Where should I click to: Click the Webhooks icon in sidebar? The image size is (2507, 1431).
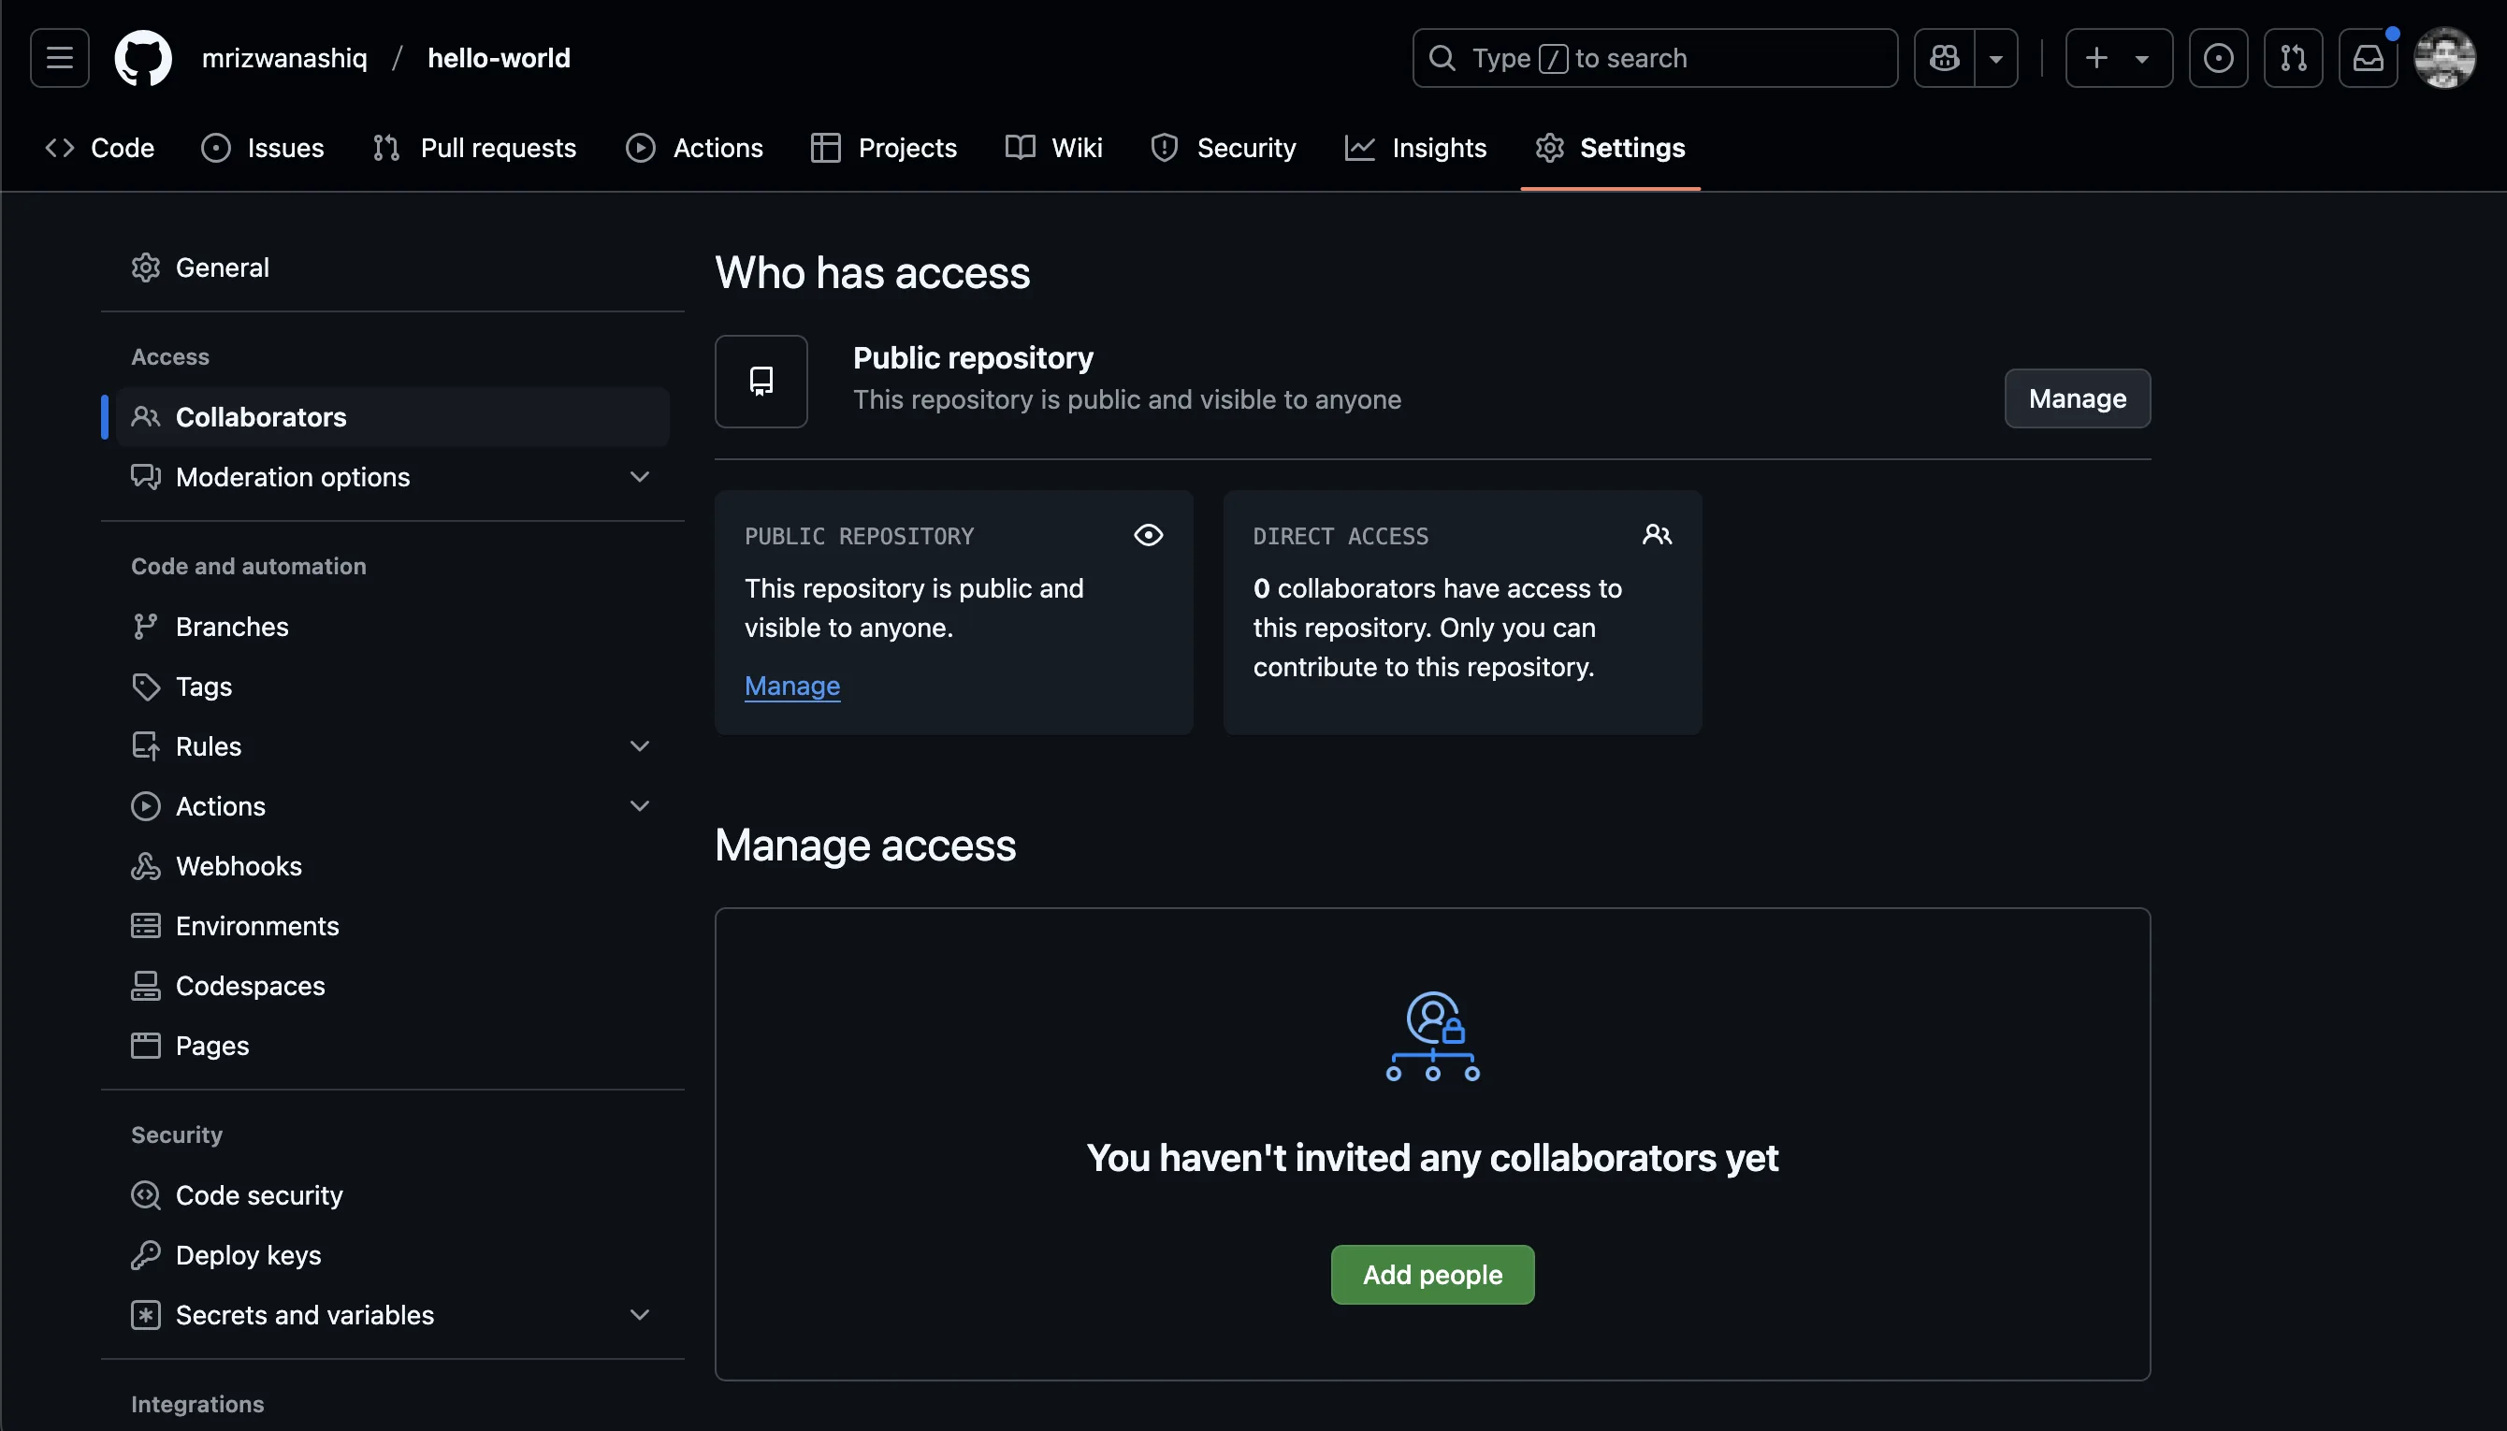tap(145, 866)
